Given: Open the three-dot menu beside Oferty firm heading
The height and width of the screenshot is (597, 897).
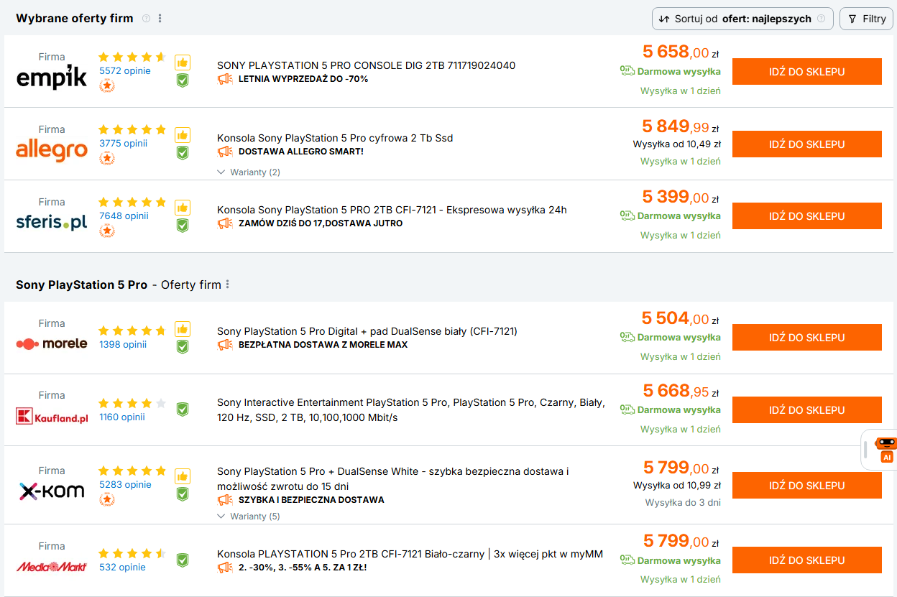Looking at the screenshot, I should (228, 284).
